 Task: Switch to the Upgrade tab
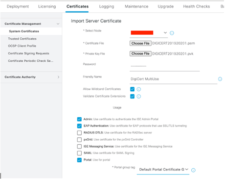tap(166, 6)
